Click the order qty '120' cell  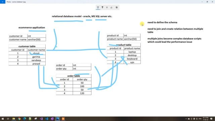pyautogui.click(x=82, y=93)
